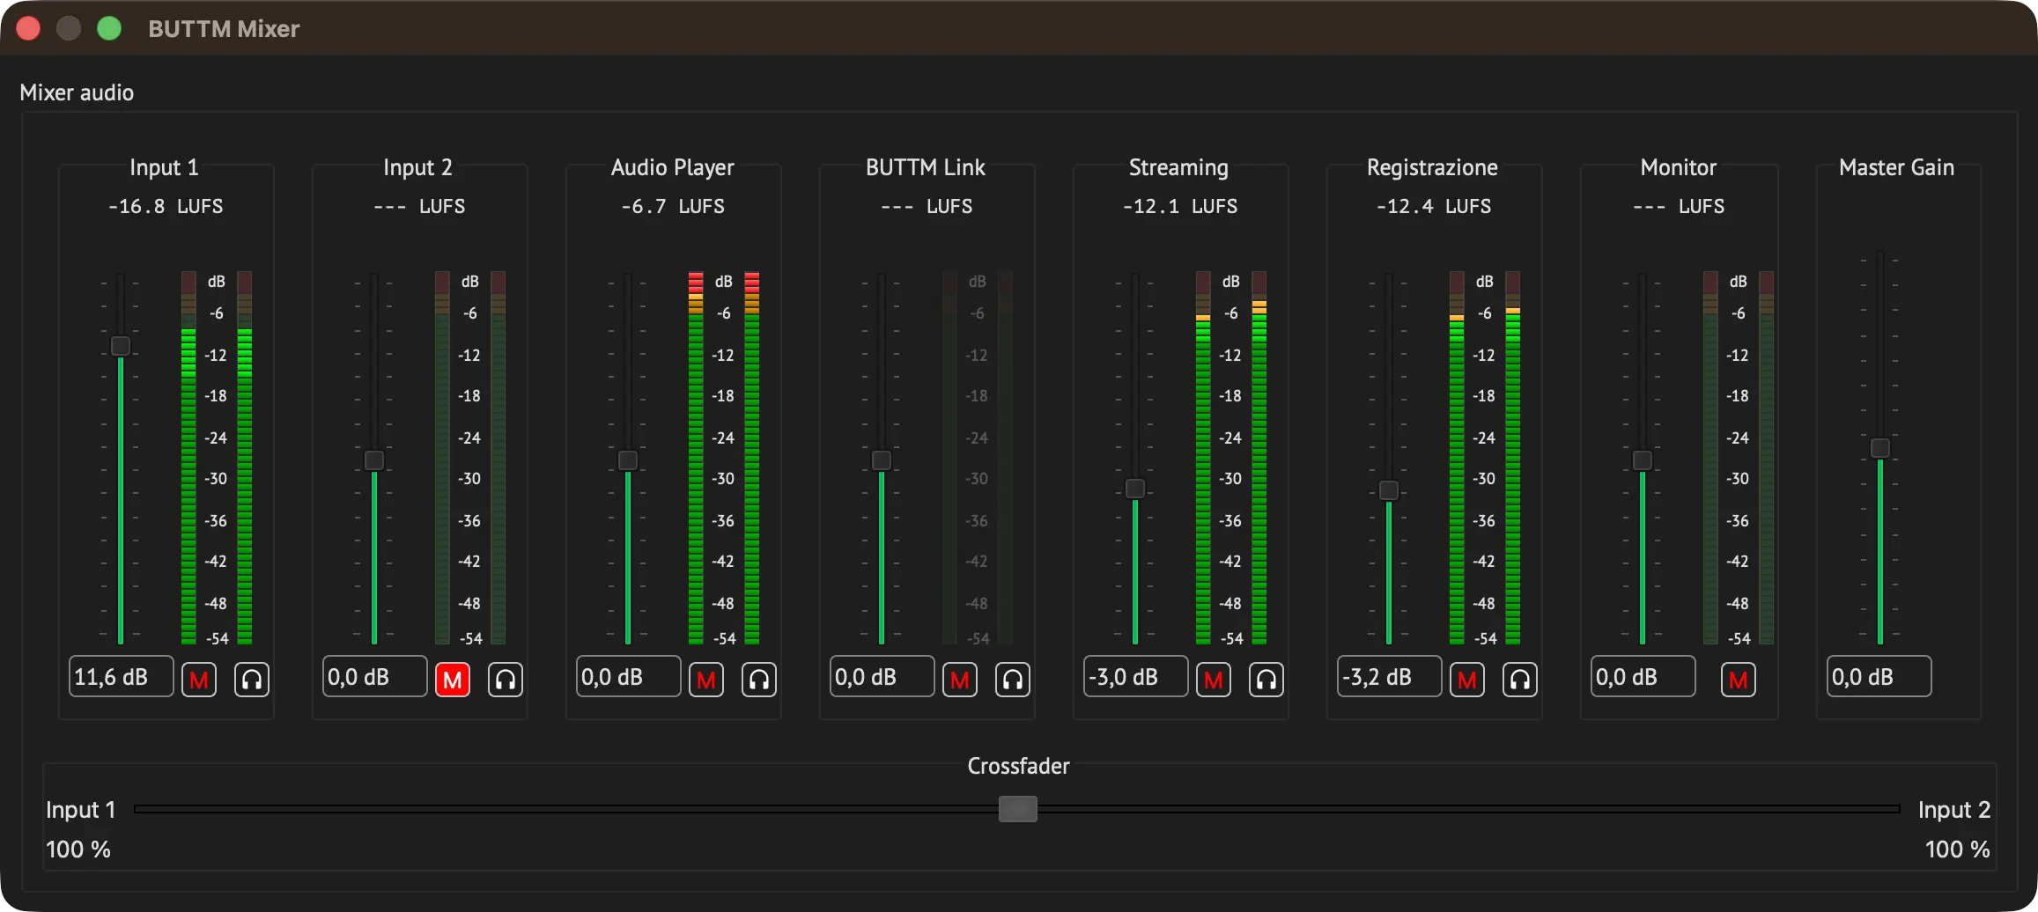Click the Audio Player fader handle

[x=628, y=460]
